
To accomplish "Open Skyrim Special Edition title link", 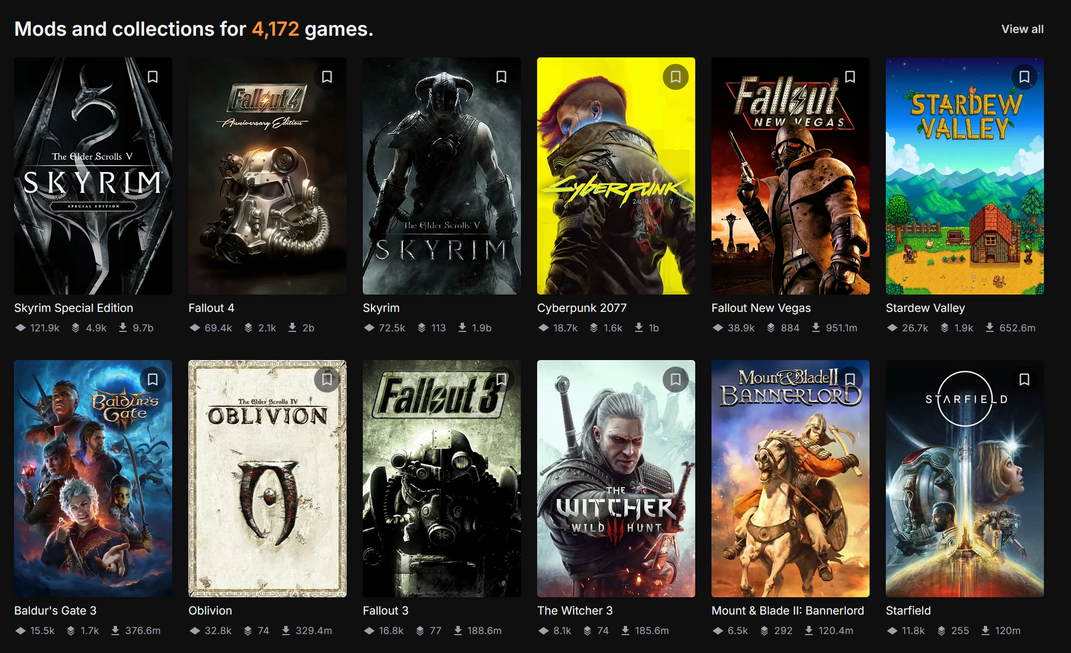I will click(74, 308).
